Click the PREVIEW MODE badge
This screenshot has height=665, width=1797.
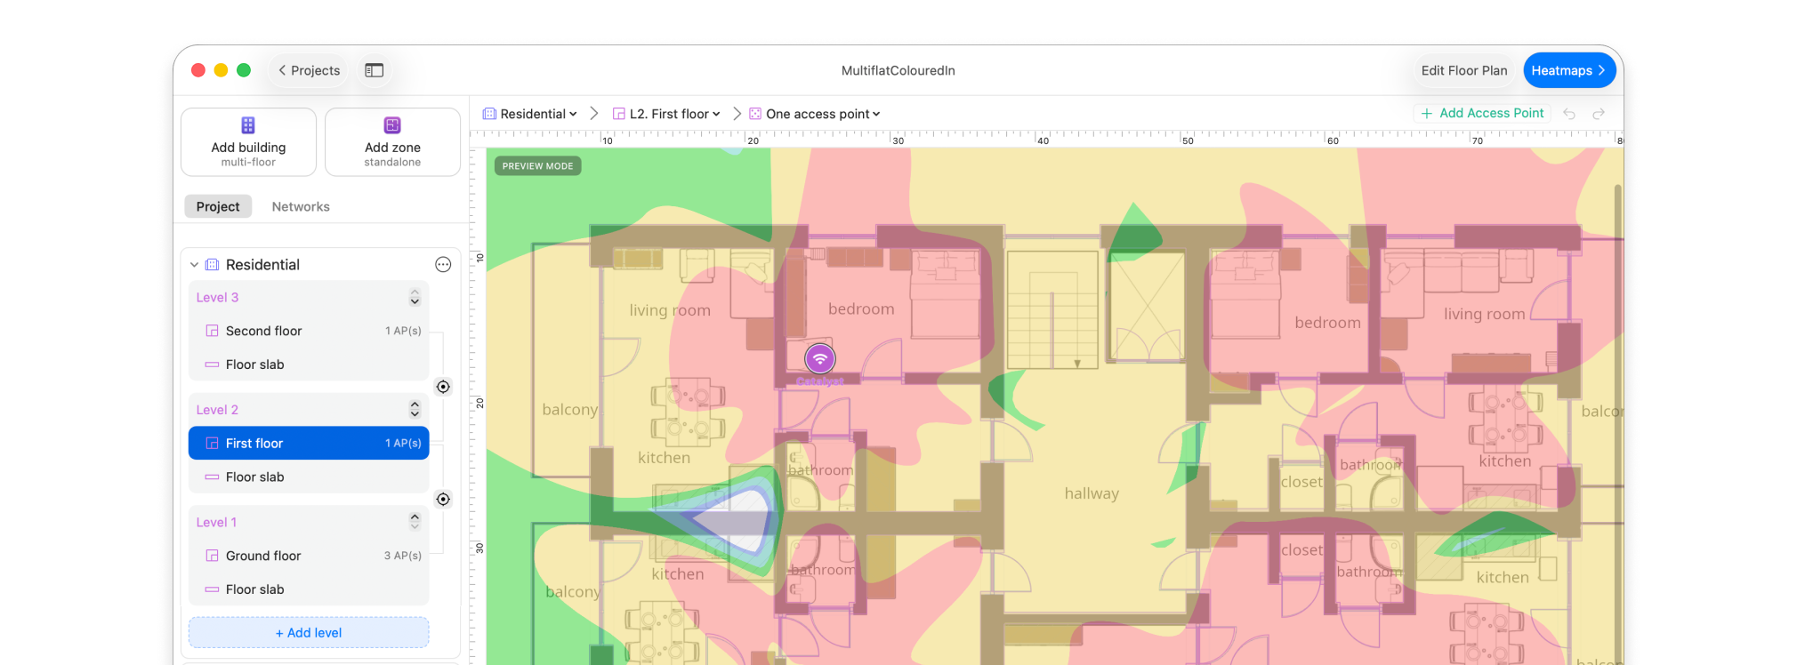pos(537,166)
